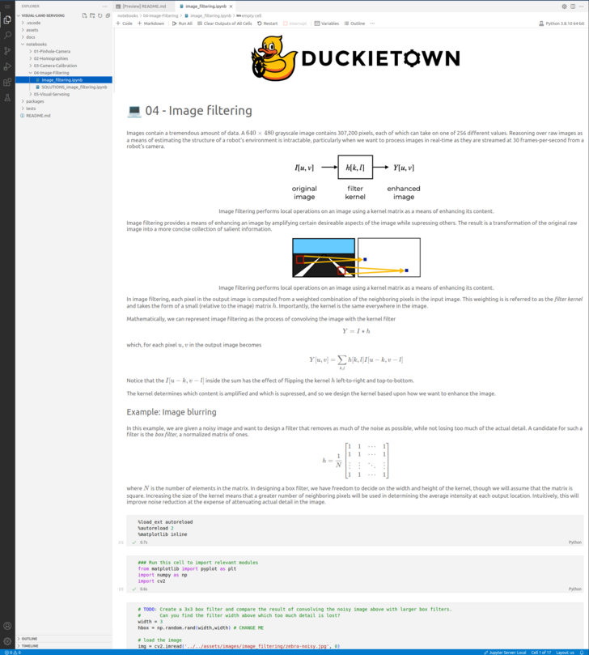The height and width of the screenshot is (655, 589).
Task: Click 'Layout: us' status entry
Action: [x=566, y=652]
